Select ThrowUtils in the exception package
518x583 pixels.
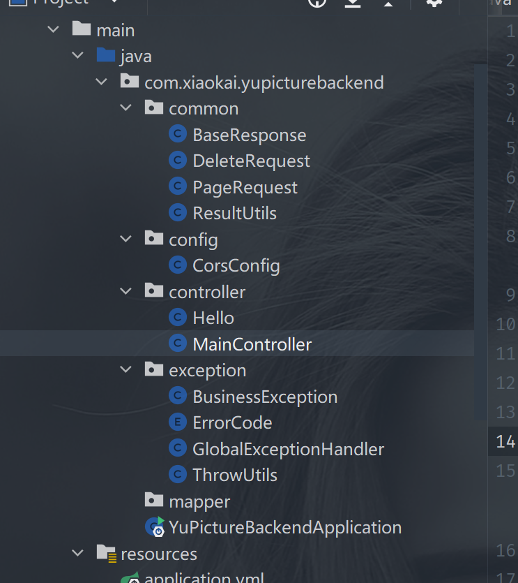pyautogui.click(x=235, y=475)
